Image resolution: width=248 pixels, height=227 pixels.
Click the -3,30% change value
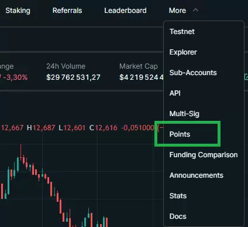15,77
